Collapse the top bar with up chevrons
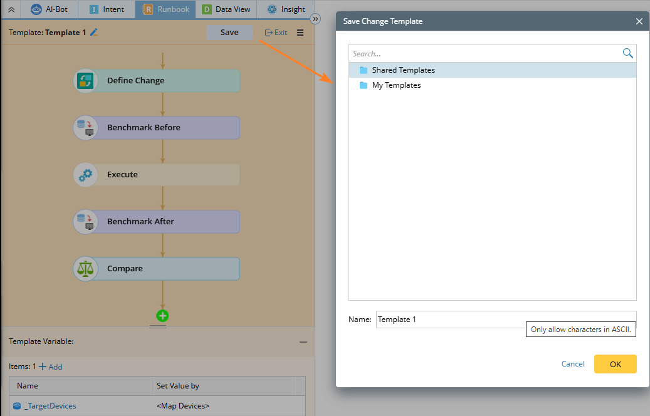Image resolution: width=650 pixels, height=416 pixels. pyautogui.click(x=11, y=9)
